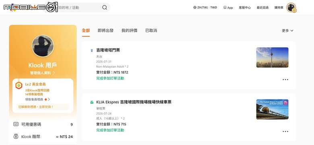The image size is (314, 145).
Task: Open Klook 酷幣 credits entry
Action: pyautogui.click(x=43, y=137)
